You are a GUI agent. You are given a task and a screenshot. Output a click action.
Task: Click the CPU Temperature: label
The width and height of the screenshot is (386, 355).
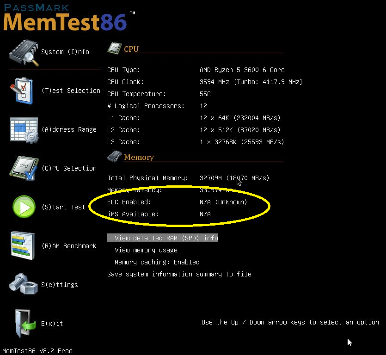[x=137, y=94]
